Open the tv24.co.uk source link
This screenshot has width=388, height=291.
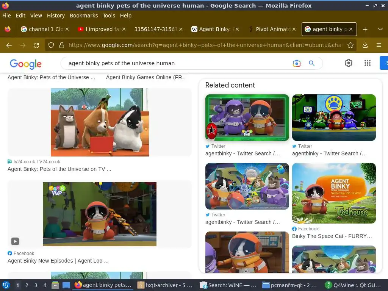34,161
